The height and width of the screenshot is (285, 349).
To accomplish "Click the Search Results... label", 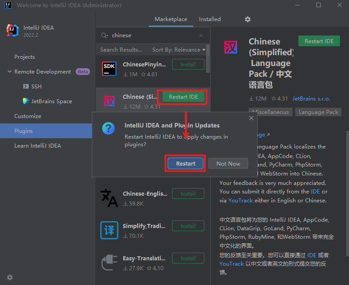I will tap(121, 50).
